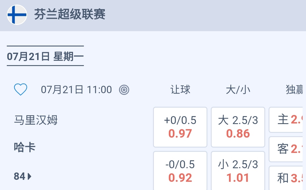
Task: Select the 主 home win odds
Action: click(286, 120)
